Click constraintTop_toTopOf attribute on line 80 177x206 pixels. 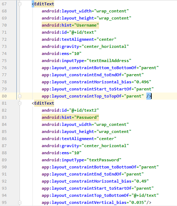pos(82,96)
